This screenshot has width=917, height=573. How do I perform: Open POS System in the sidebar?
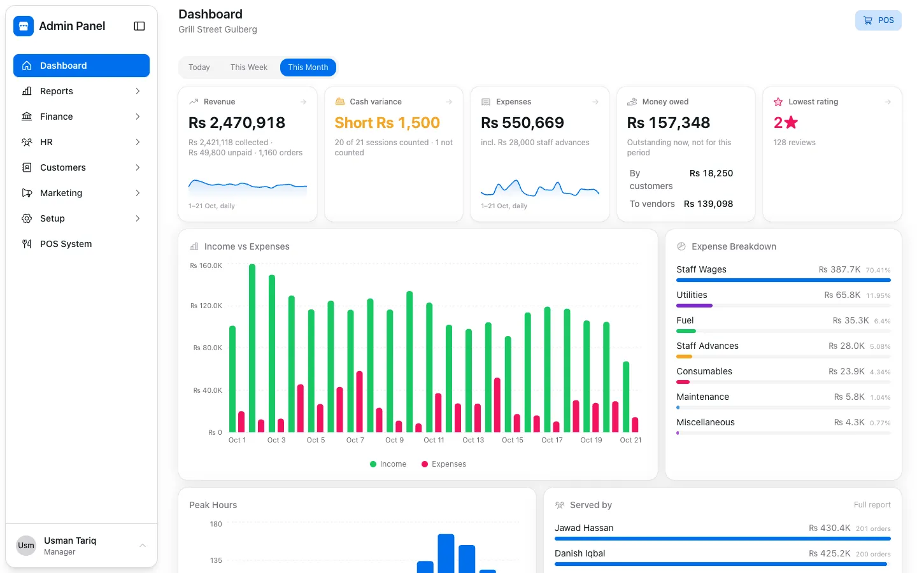pos(82,244)
